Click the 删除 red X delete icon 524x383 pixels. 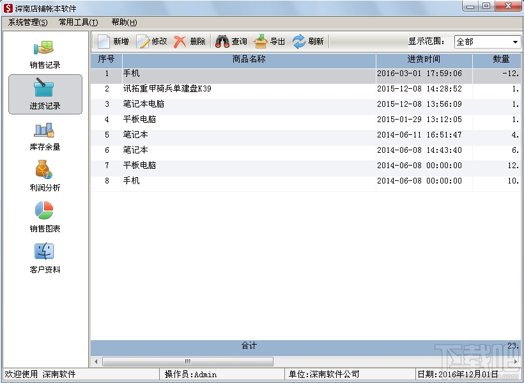180,42
